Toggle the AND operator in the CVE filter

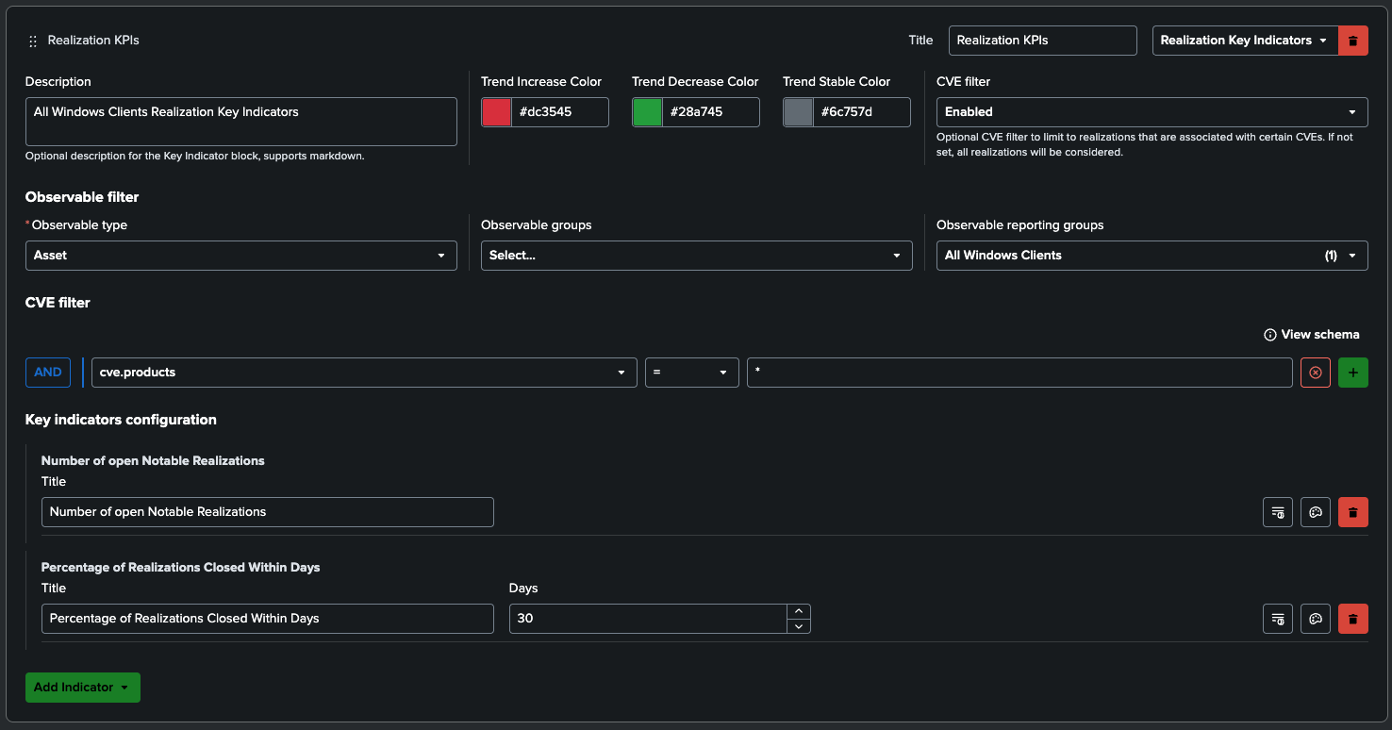point(47,372)
